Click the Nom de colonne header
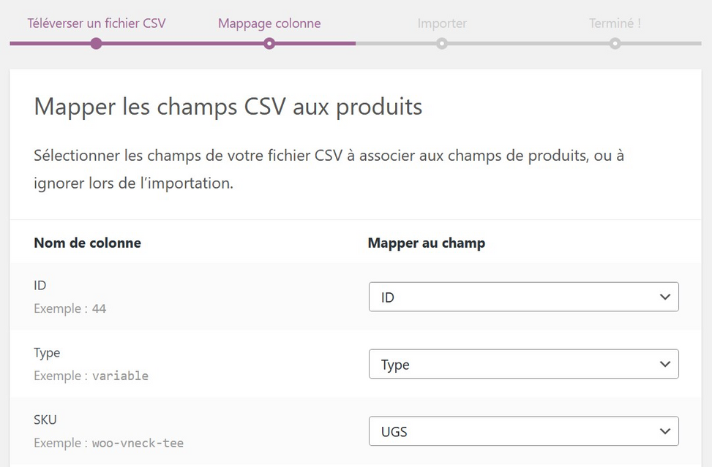Viewport: 712px width, 467px height. 88,243
